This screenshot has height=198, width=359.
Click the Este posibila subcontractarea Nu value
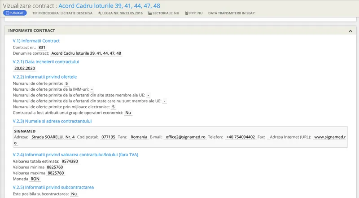click(x=74, y=194)
